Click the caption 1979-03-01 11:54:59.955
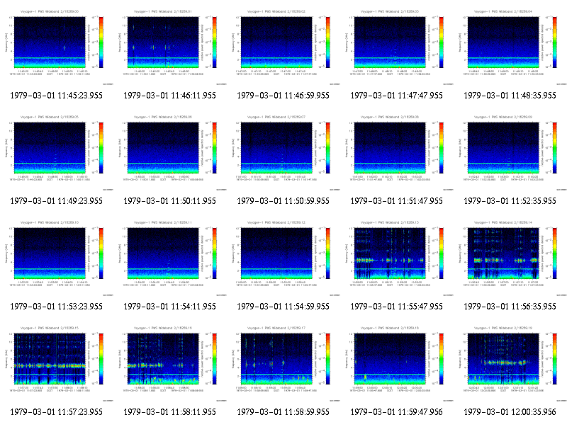This screenshot has height=422, width=567. (283, 307)
